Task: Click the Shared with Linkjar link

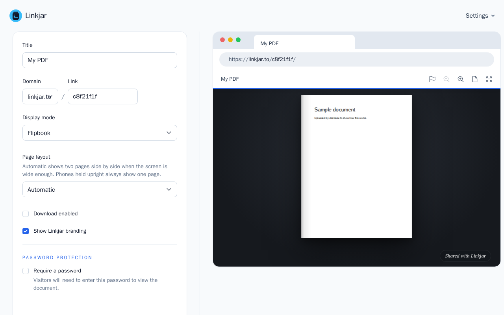Action: coord(465,256)
